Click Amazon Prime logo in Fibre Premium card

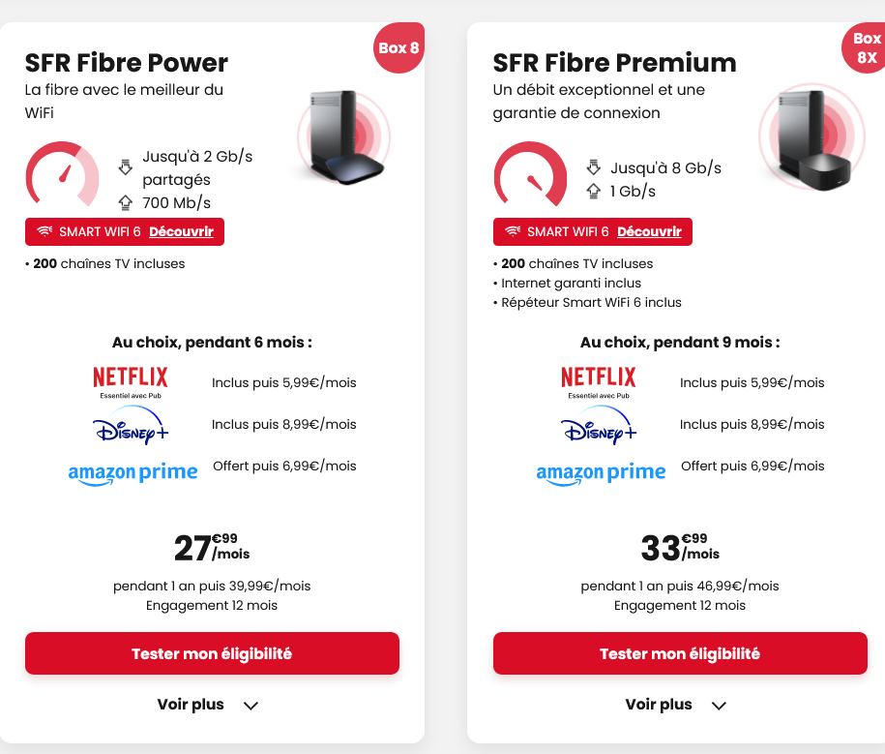[601, 472]
